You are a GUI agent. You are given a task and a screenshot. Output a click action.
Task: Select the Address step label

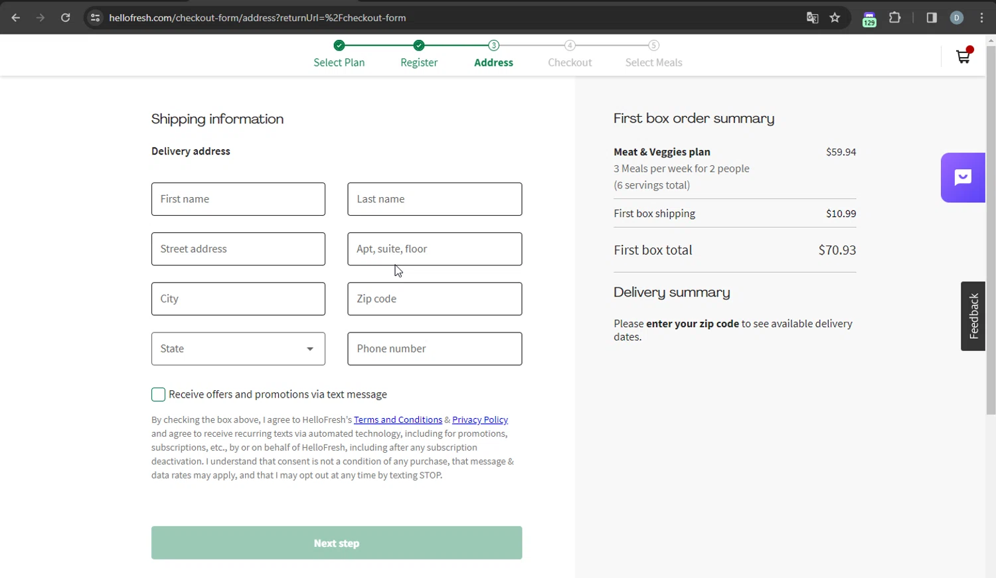coord(493,62)
